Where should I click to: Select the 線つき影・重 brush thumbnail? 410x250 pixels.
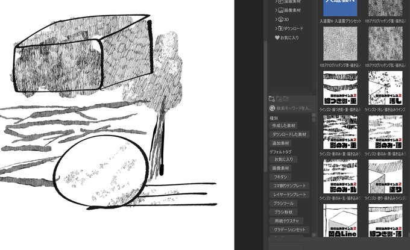(x=340, y=88)
